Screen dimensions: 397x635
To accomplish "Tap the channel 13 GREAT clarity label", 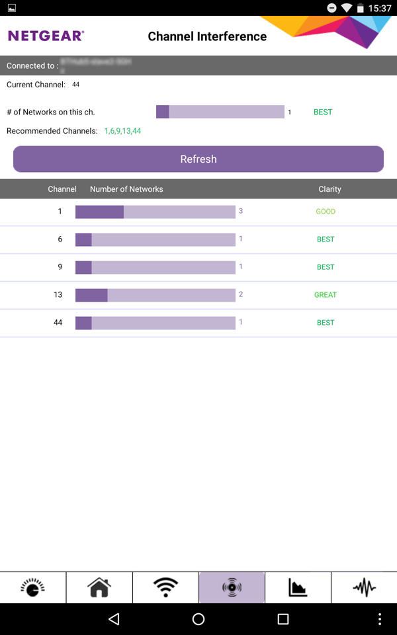I will [x=326, y=295].
